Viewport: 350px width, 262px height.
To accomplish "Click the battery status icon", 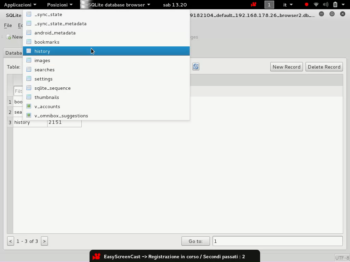I will click(335, 4).
